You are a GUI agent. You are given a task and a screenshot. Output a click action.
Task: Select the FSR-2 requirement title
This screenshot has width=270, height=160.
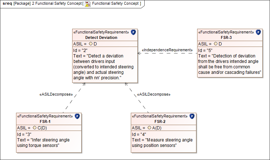160,121
